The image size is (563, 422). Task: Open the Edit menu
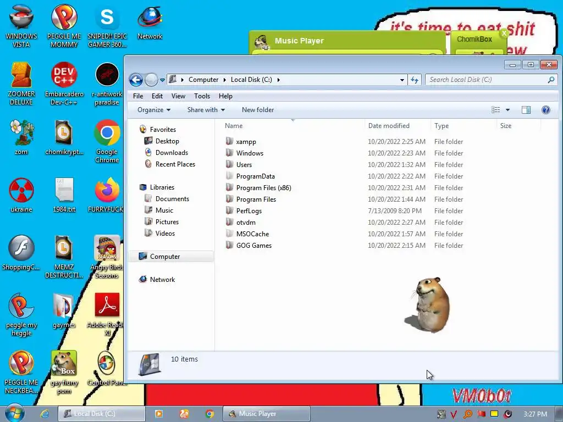[x=157, y=96]
